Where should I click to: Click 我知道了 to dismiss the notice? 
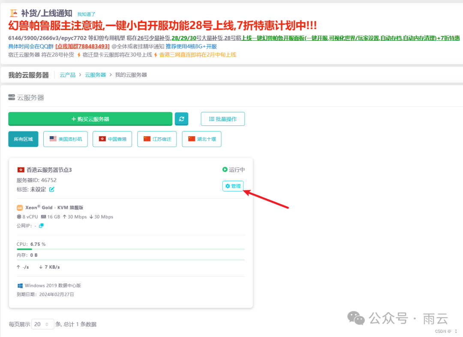coord(86,14)
